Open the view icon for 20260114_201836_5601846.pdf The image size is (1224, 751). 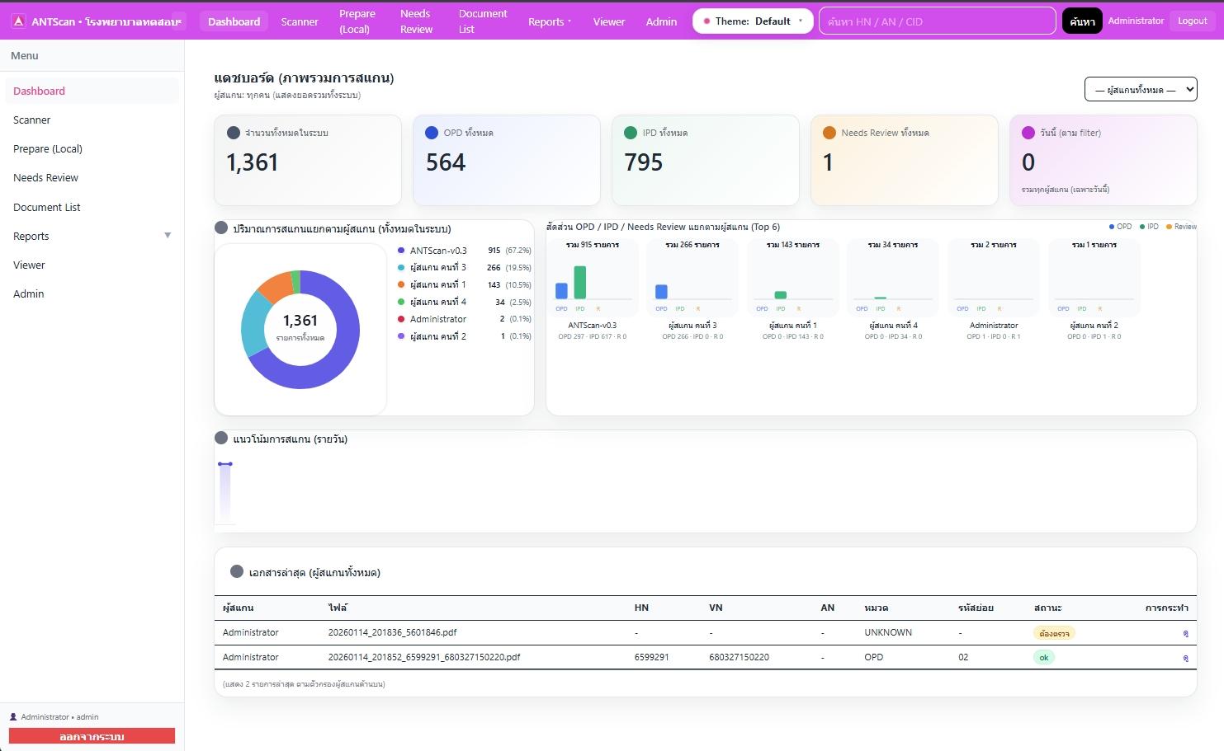[1185, 633]
